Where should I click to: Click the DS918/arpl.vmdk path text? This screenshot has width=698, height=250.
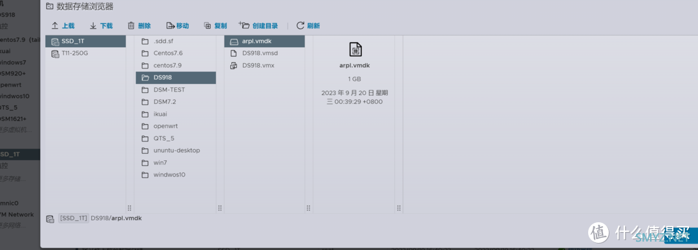pyautogui.click(x=116, y=218)
